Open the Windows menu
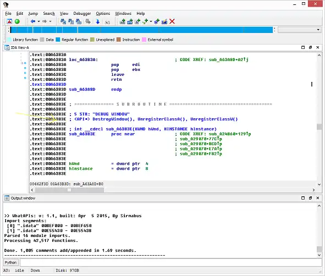The image size is (325, 276). 123,13
